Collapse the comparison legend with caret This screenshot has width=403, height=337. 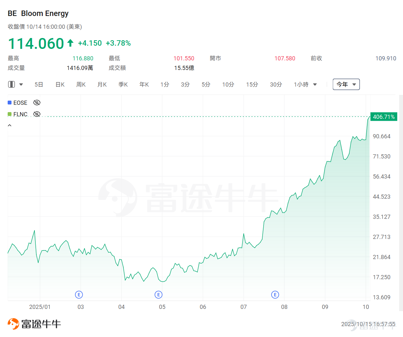tap(10, 125)
